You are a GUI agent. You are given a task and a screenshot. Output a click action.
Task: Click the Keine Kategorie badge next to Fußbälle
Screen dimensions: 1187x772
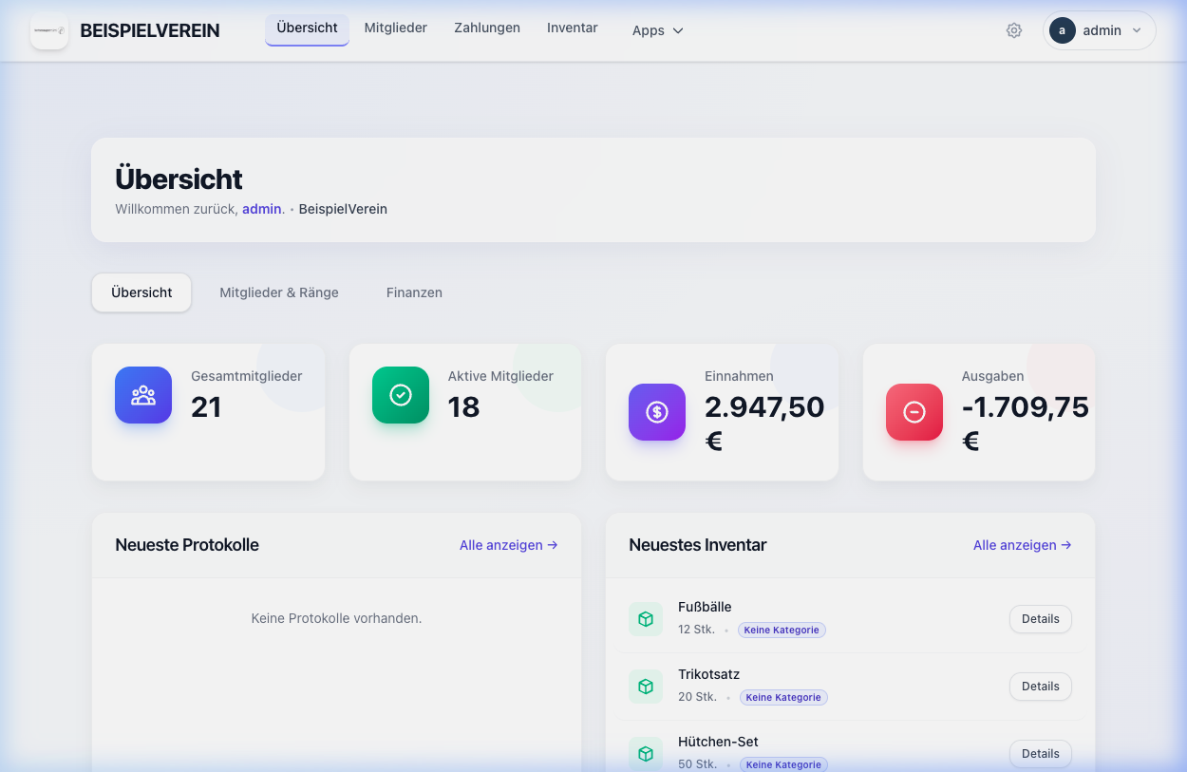pyautogui.click(x=782, y=630)
